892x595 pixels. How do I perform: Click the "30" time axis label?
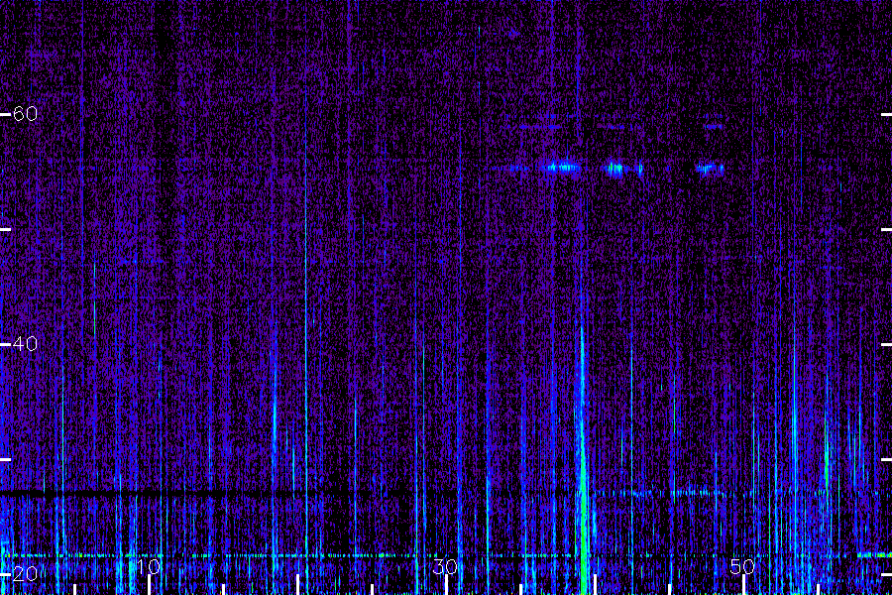click(445, 566)
